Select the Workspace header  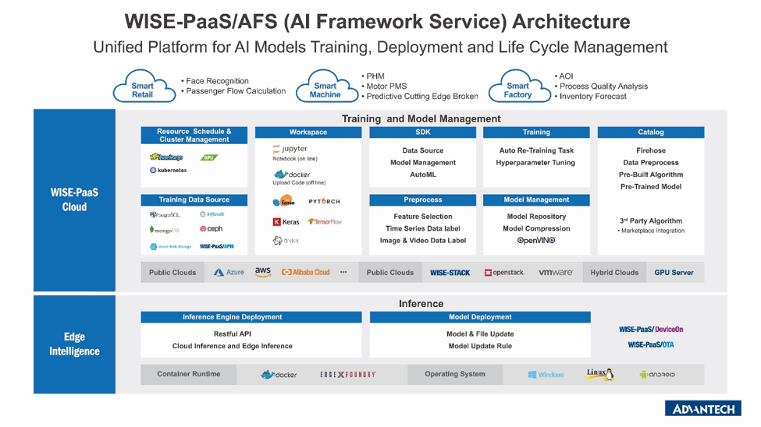click(x=308, y=132)
